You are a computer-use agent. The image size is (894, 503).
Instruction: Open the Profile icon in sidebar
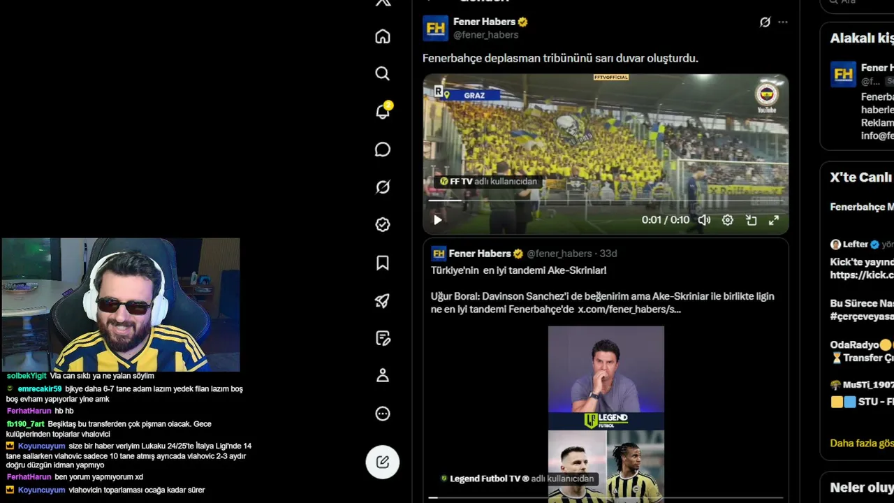tap(383, 376)
